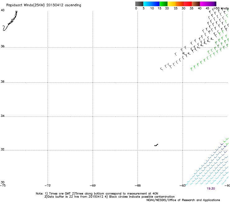Click the latitude label 30
The image size is (230, 202).
[2, 182]
